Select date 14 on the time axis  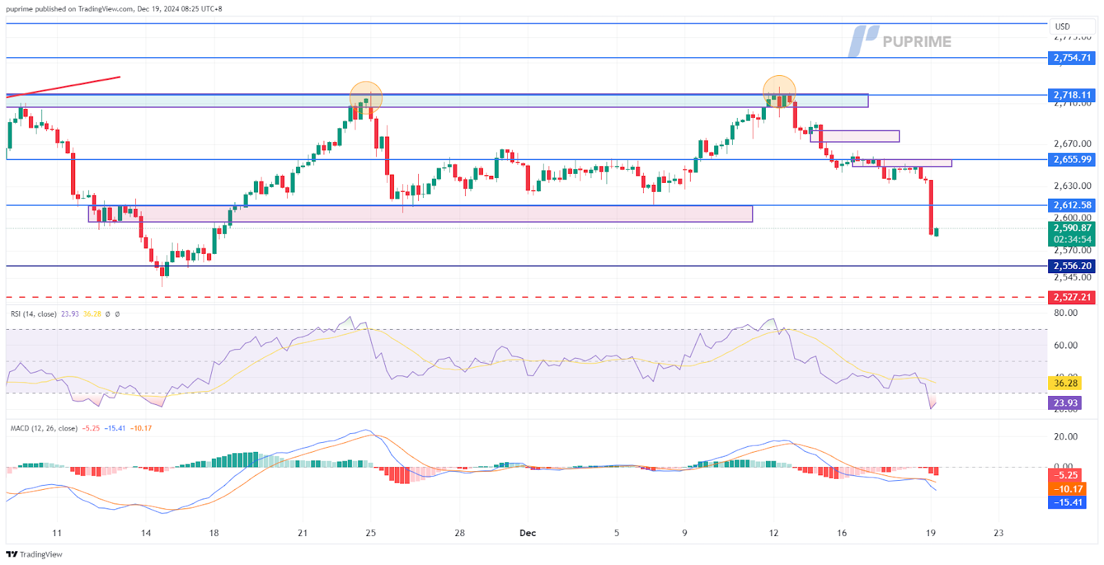146,533
